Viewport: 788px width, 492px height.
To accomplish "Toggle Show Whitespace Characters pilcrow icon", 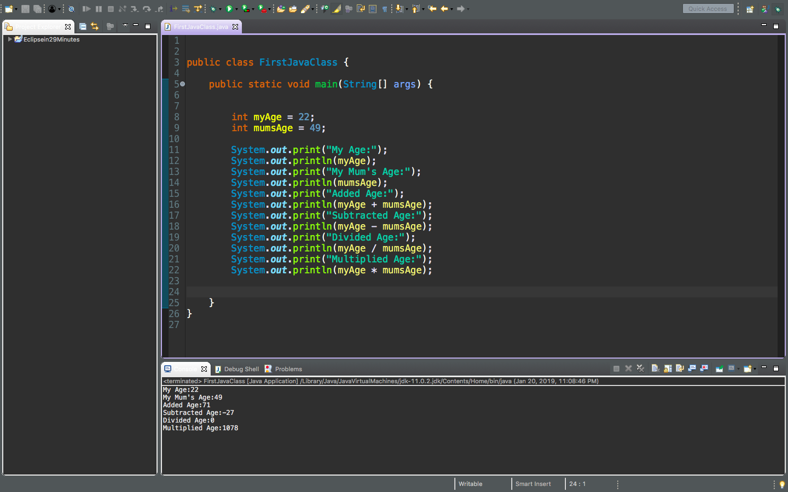I will 385,9.
